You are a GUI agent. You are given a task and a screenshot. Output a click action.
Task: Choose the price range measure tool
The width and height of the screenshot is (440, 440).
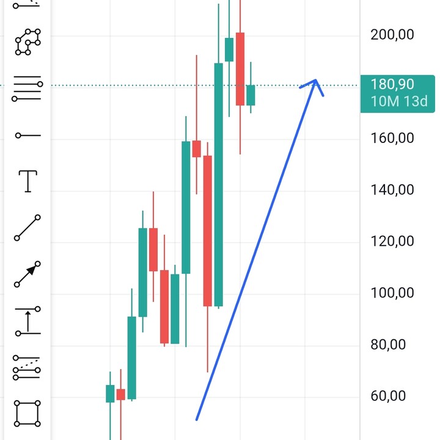28,321
